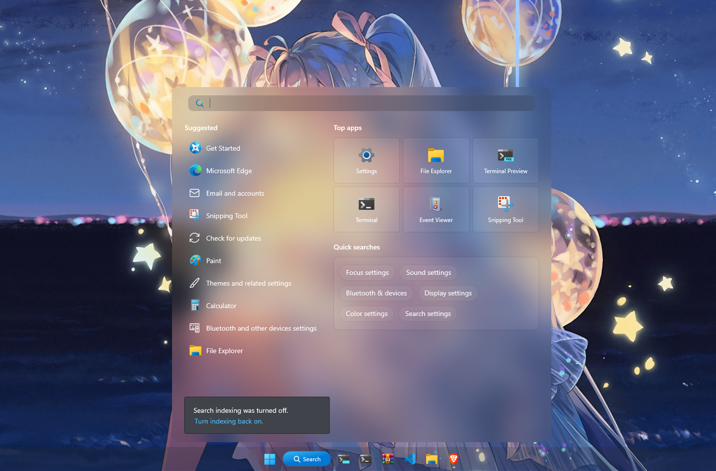
Task: Open Email and accounts settings
Action: tap(252, 193)
